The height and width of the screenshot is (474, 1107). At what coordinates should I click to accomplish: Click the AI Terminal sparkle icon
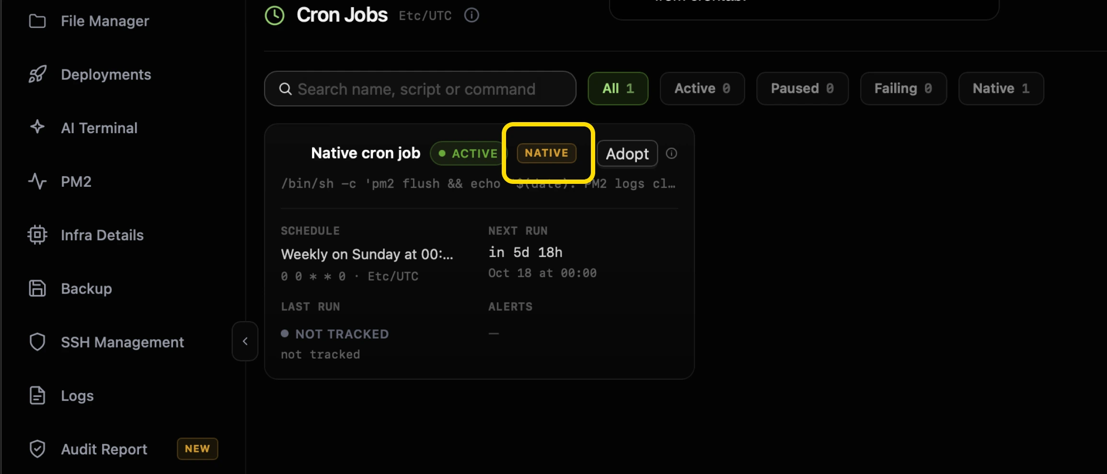point(37,127)
